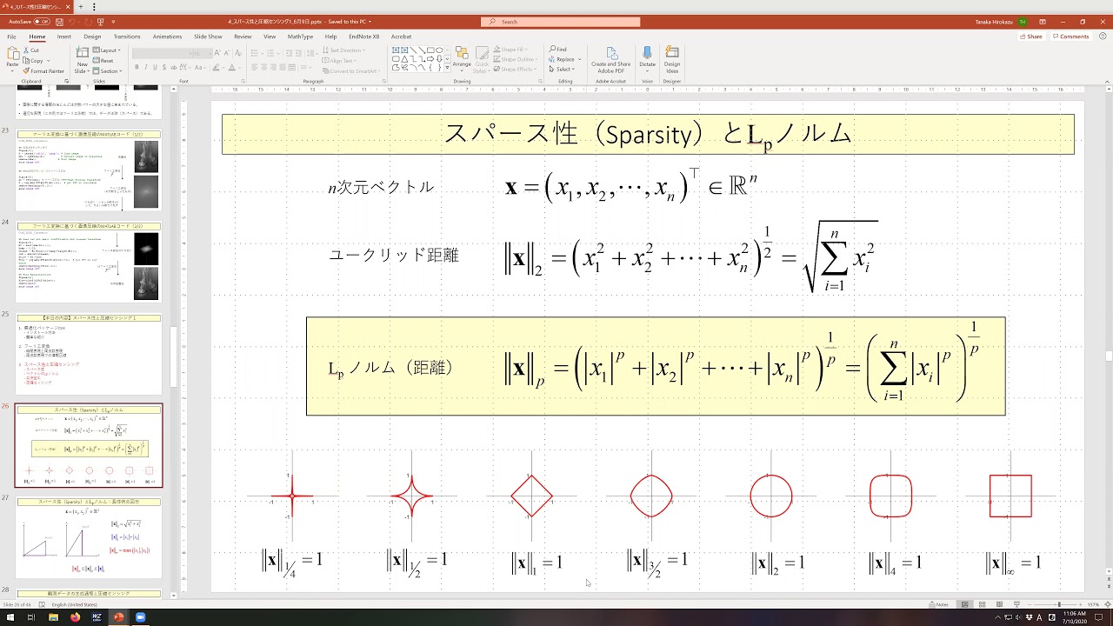The height and width of the screenshot is (626, 1113).
Task: Open Customize Quick Access Toolbar dropdown
Action: pos(113,22)
